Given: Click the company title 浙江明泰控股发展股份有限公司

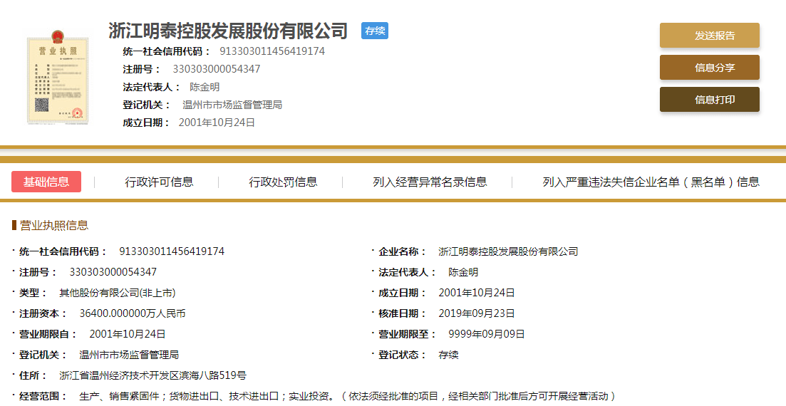Looking at the screenshot, I should 228,31.
